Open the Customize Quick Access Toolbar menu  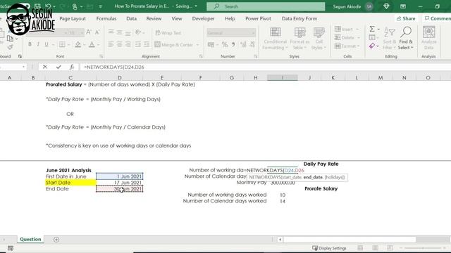coord(100,6)
